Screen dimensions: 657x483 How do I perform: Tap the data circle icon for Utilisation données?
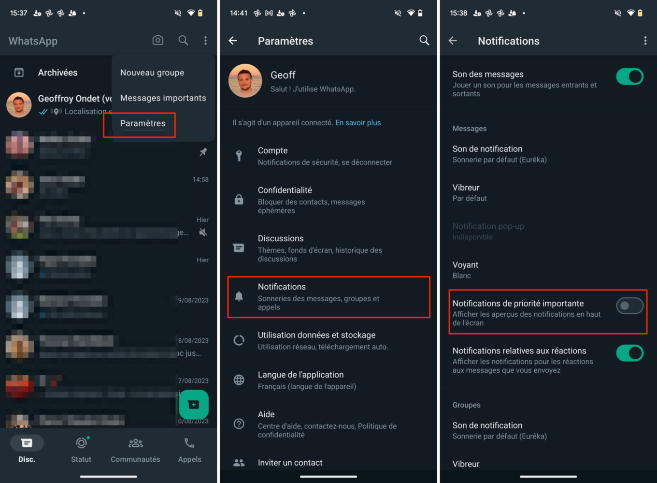[x=239, y=340]
